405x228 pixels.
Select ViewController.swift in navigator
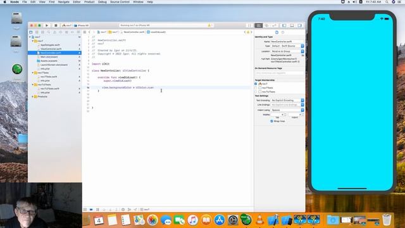[x=51, y=49]
